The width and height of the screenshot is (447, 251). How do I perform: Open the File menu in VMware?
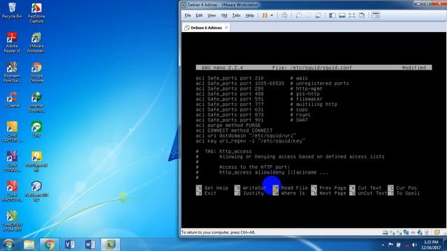(188, 15)
